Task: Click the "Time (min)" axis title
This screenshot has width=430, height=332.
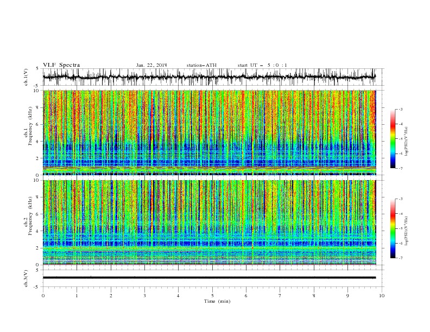Action: [x=217, y=301]
